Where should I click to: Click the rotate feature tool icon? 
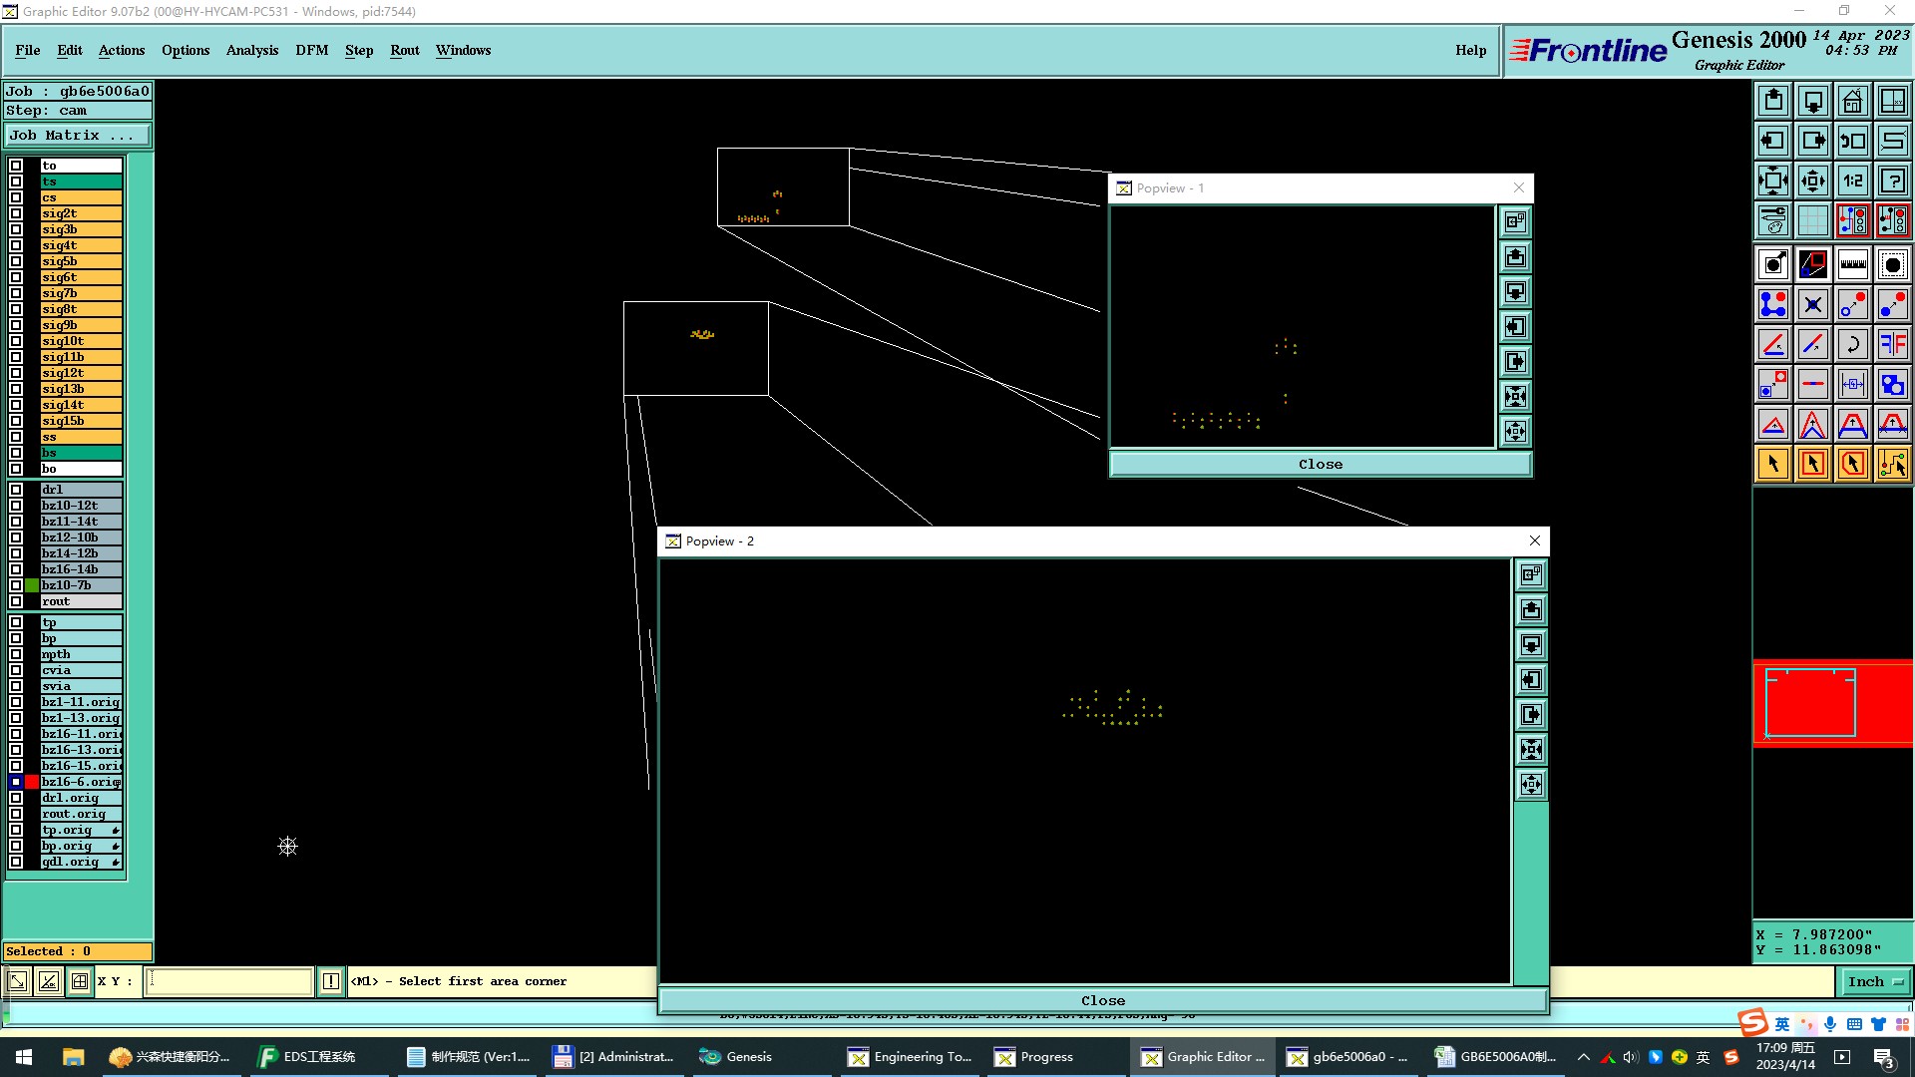(x=1852, y=344)
